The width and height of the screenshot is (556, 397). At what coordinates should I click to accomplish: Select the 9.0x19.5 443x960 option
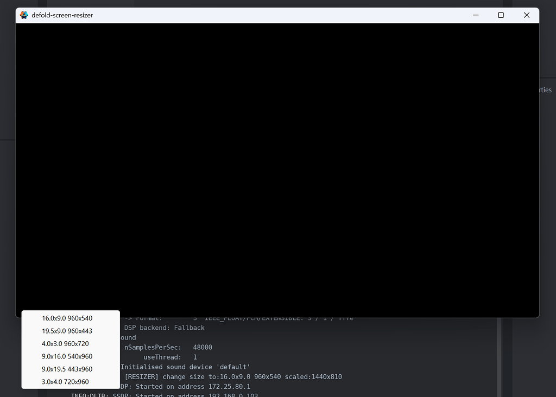(66, 369)
